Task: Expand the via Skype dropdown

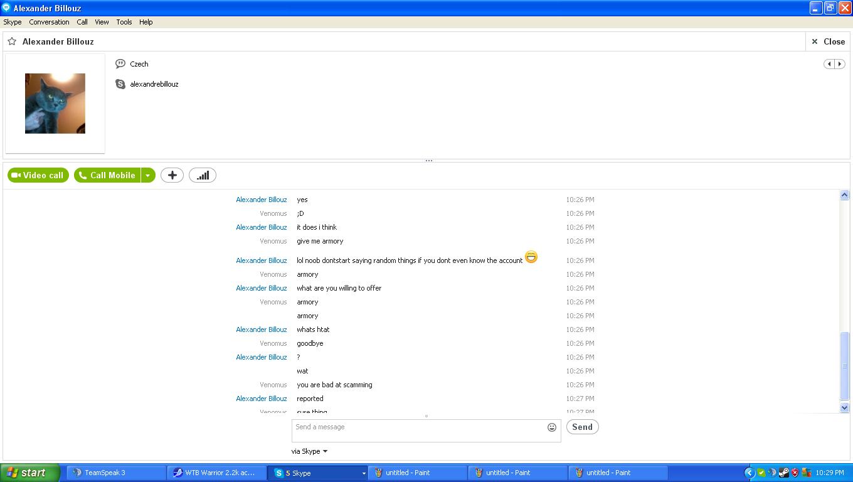Action: (x=309, y=451)
